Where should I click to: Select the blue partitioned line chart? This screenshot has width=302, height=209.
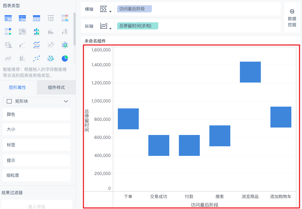[37, 45]
